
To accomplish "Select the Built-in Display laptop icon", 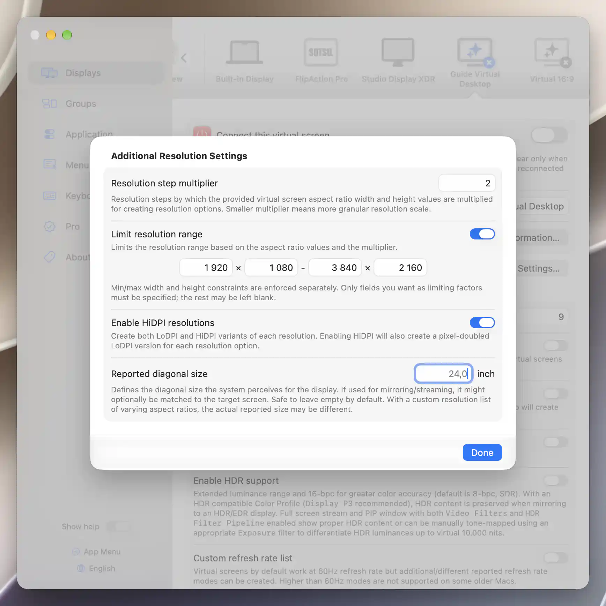I will coord(244,52).
